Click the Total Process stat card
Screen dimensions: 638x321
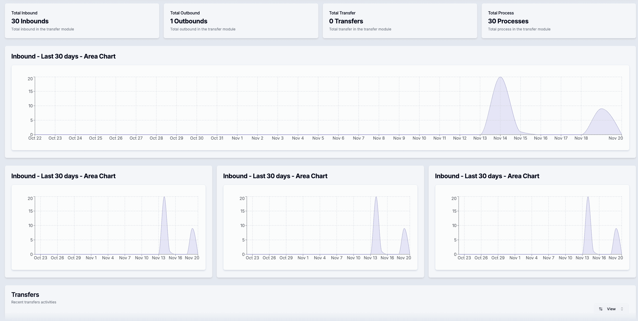(558, 21)
